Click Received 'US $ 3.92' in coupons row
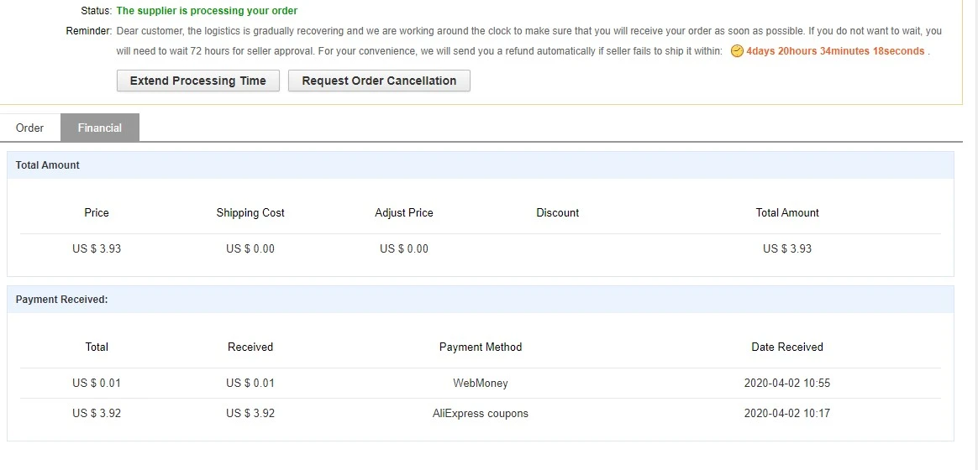Screen dimensions: 978x470 (250, 413)
